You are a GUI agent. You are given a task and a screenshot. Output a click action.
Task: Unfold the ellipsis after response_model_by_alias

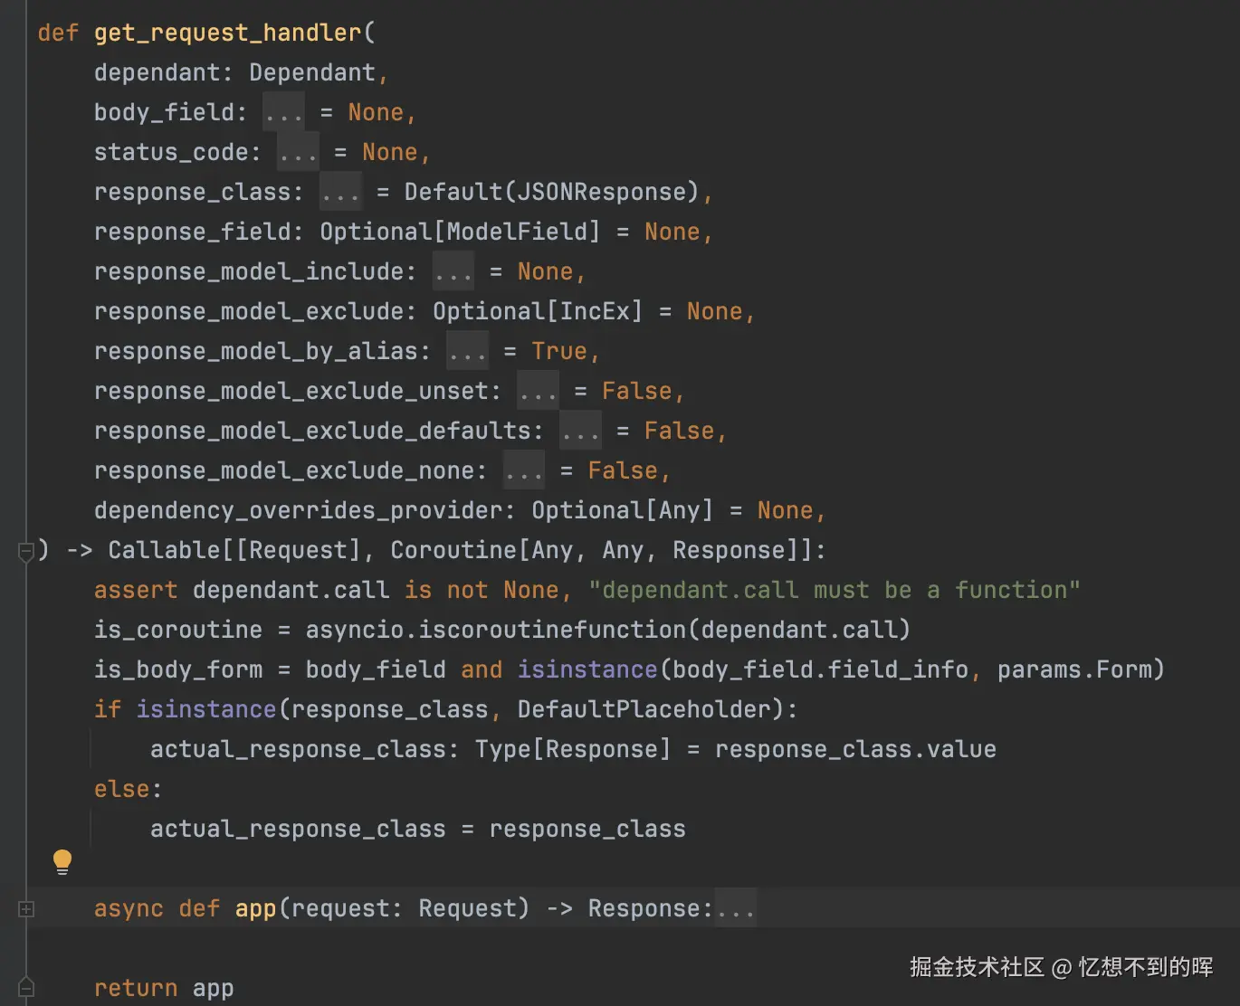[x=468, y=352]
